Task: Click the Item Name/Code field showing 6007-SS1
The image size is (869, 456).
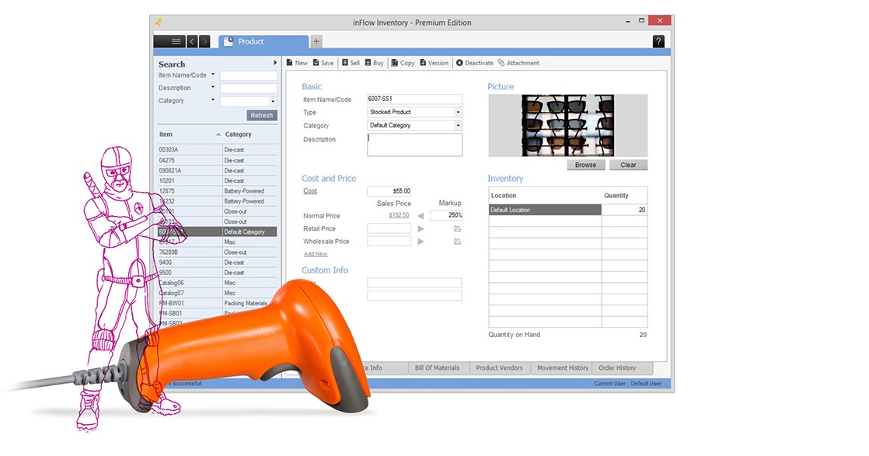Action: pos(414,99)
